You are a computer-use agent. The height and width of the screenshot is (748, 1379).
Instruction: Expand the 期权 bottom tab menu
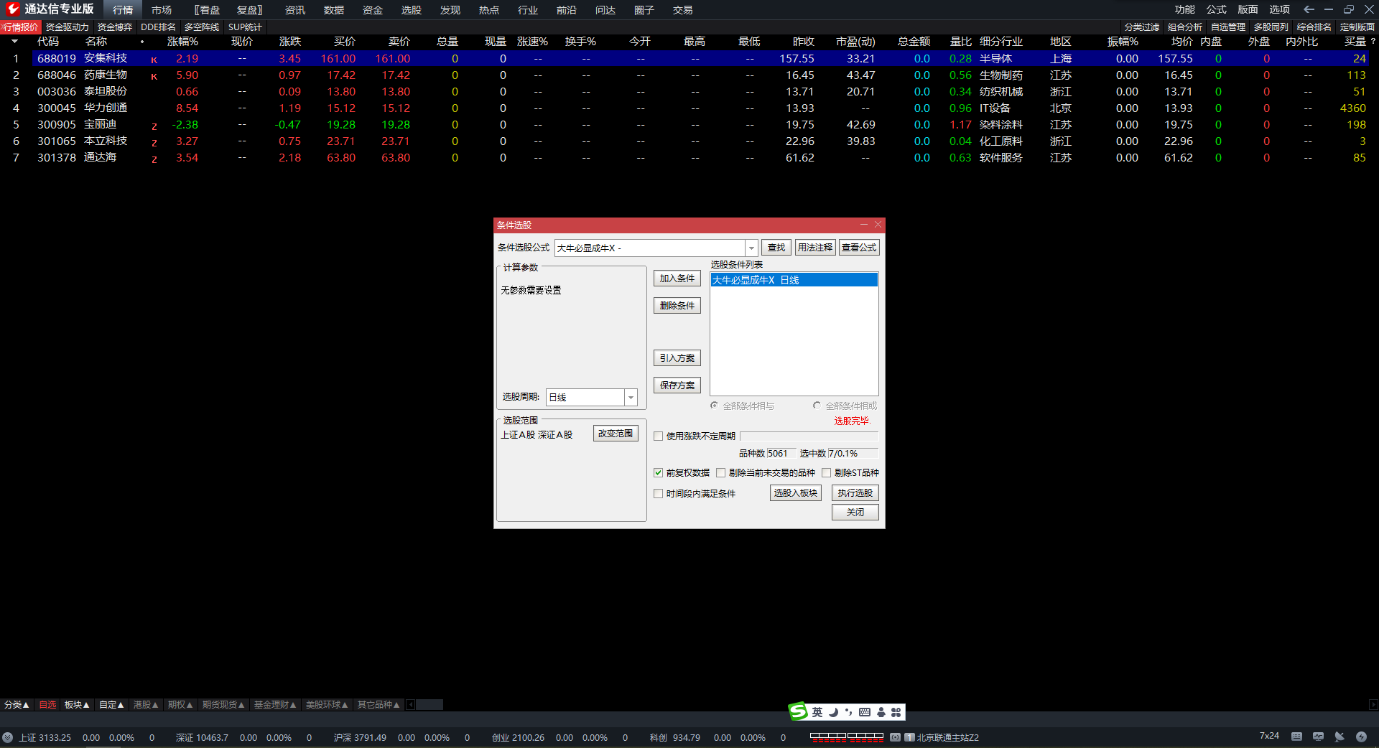click(180, 705)
